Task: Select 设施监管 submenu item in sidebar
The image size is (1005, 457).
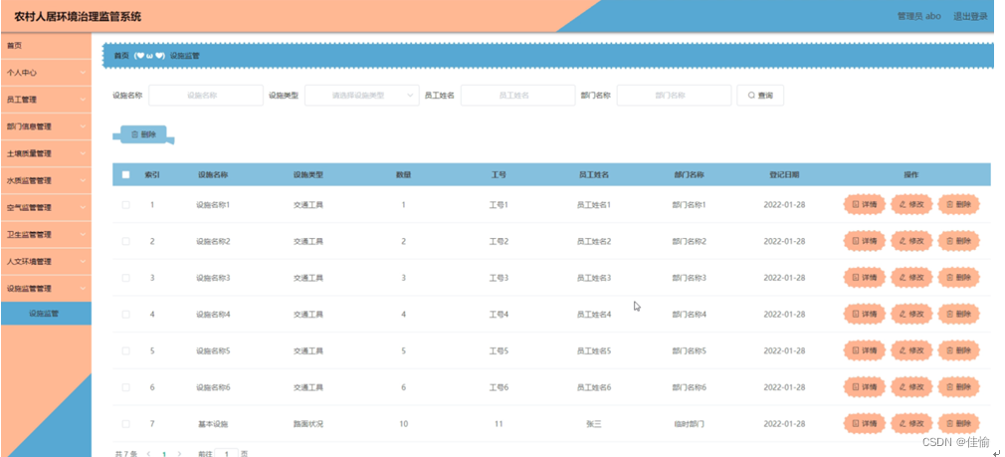Action: click(46, 314)
